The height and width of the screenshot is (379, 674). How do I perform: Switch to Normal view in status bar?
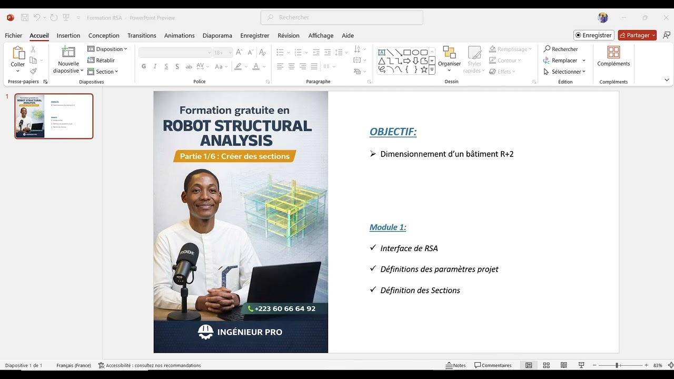(529, 365)
